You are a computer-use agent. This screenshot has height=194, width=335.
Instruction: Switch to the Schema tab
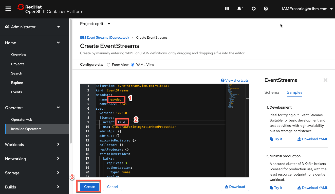272,92
